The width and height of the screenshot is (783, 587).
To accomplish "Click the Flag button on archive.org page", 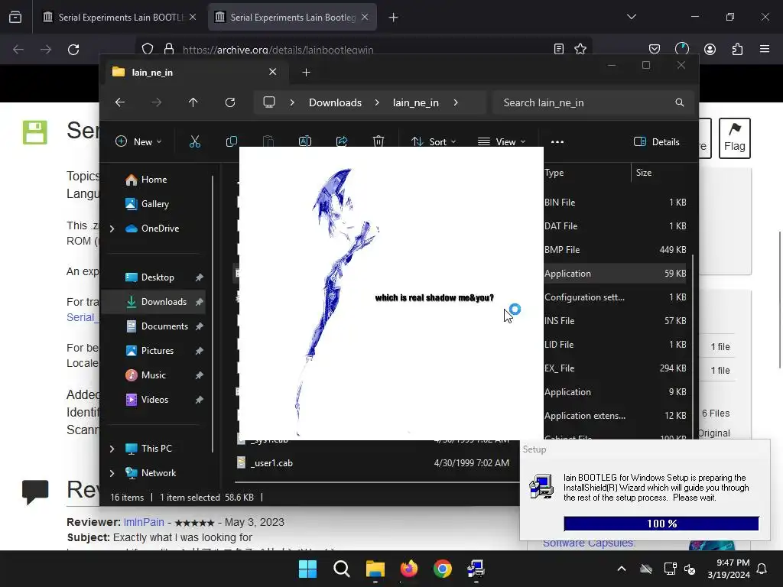I will [x=735, y=138].
